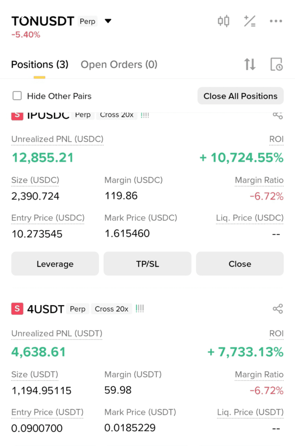Share the IPUSDC position
This screenshot has height=446, width=295.
point(278,115)
